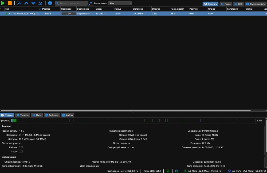Image resolution: width=267 pixels, height=173 pixels.
Task: Move torrent up in queue
Action: (x=26, y=3)
